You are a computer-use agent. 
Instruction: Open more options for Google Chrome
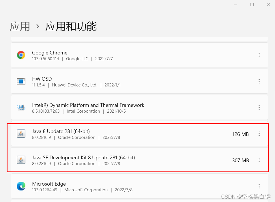pyautogui.click(x=259, y=55)
